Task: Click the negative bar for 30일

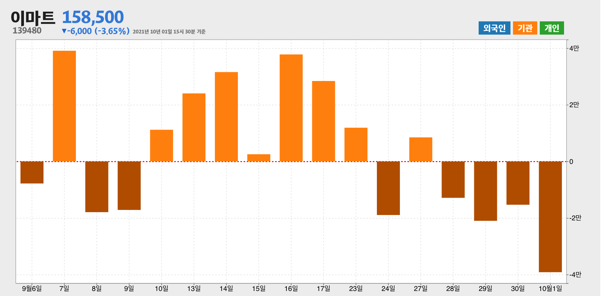Action: 518,183
